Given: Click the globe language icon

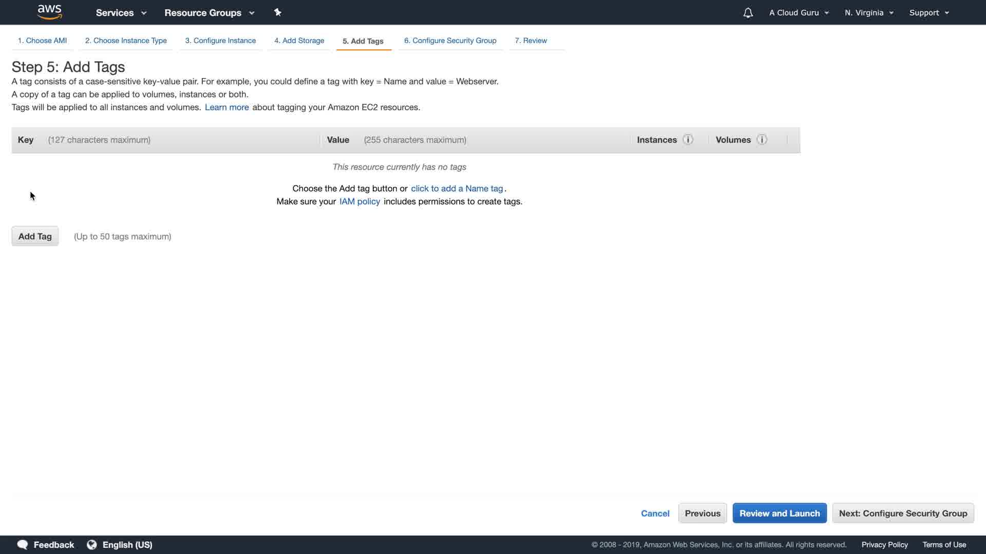Looking at the screenshot, I should click(92, 545).
